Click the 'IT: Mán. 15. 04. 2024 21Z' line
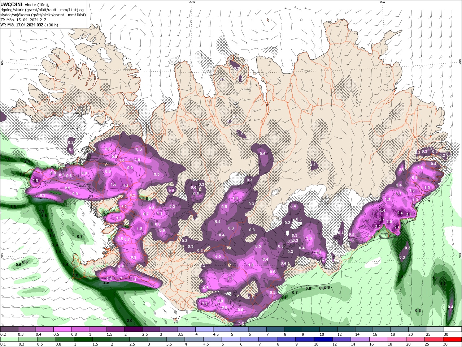The width and height of the screenshot is (462, 347). pos(23,20)
